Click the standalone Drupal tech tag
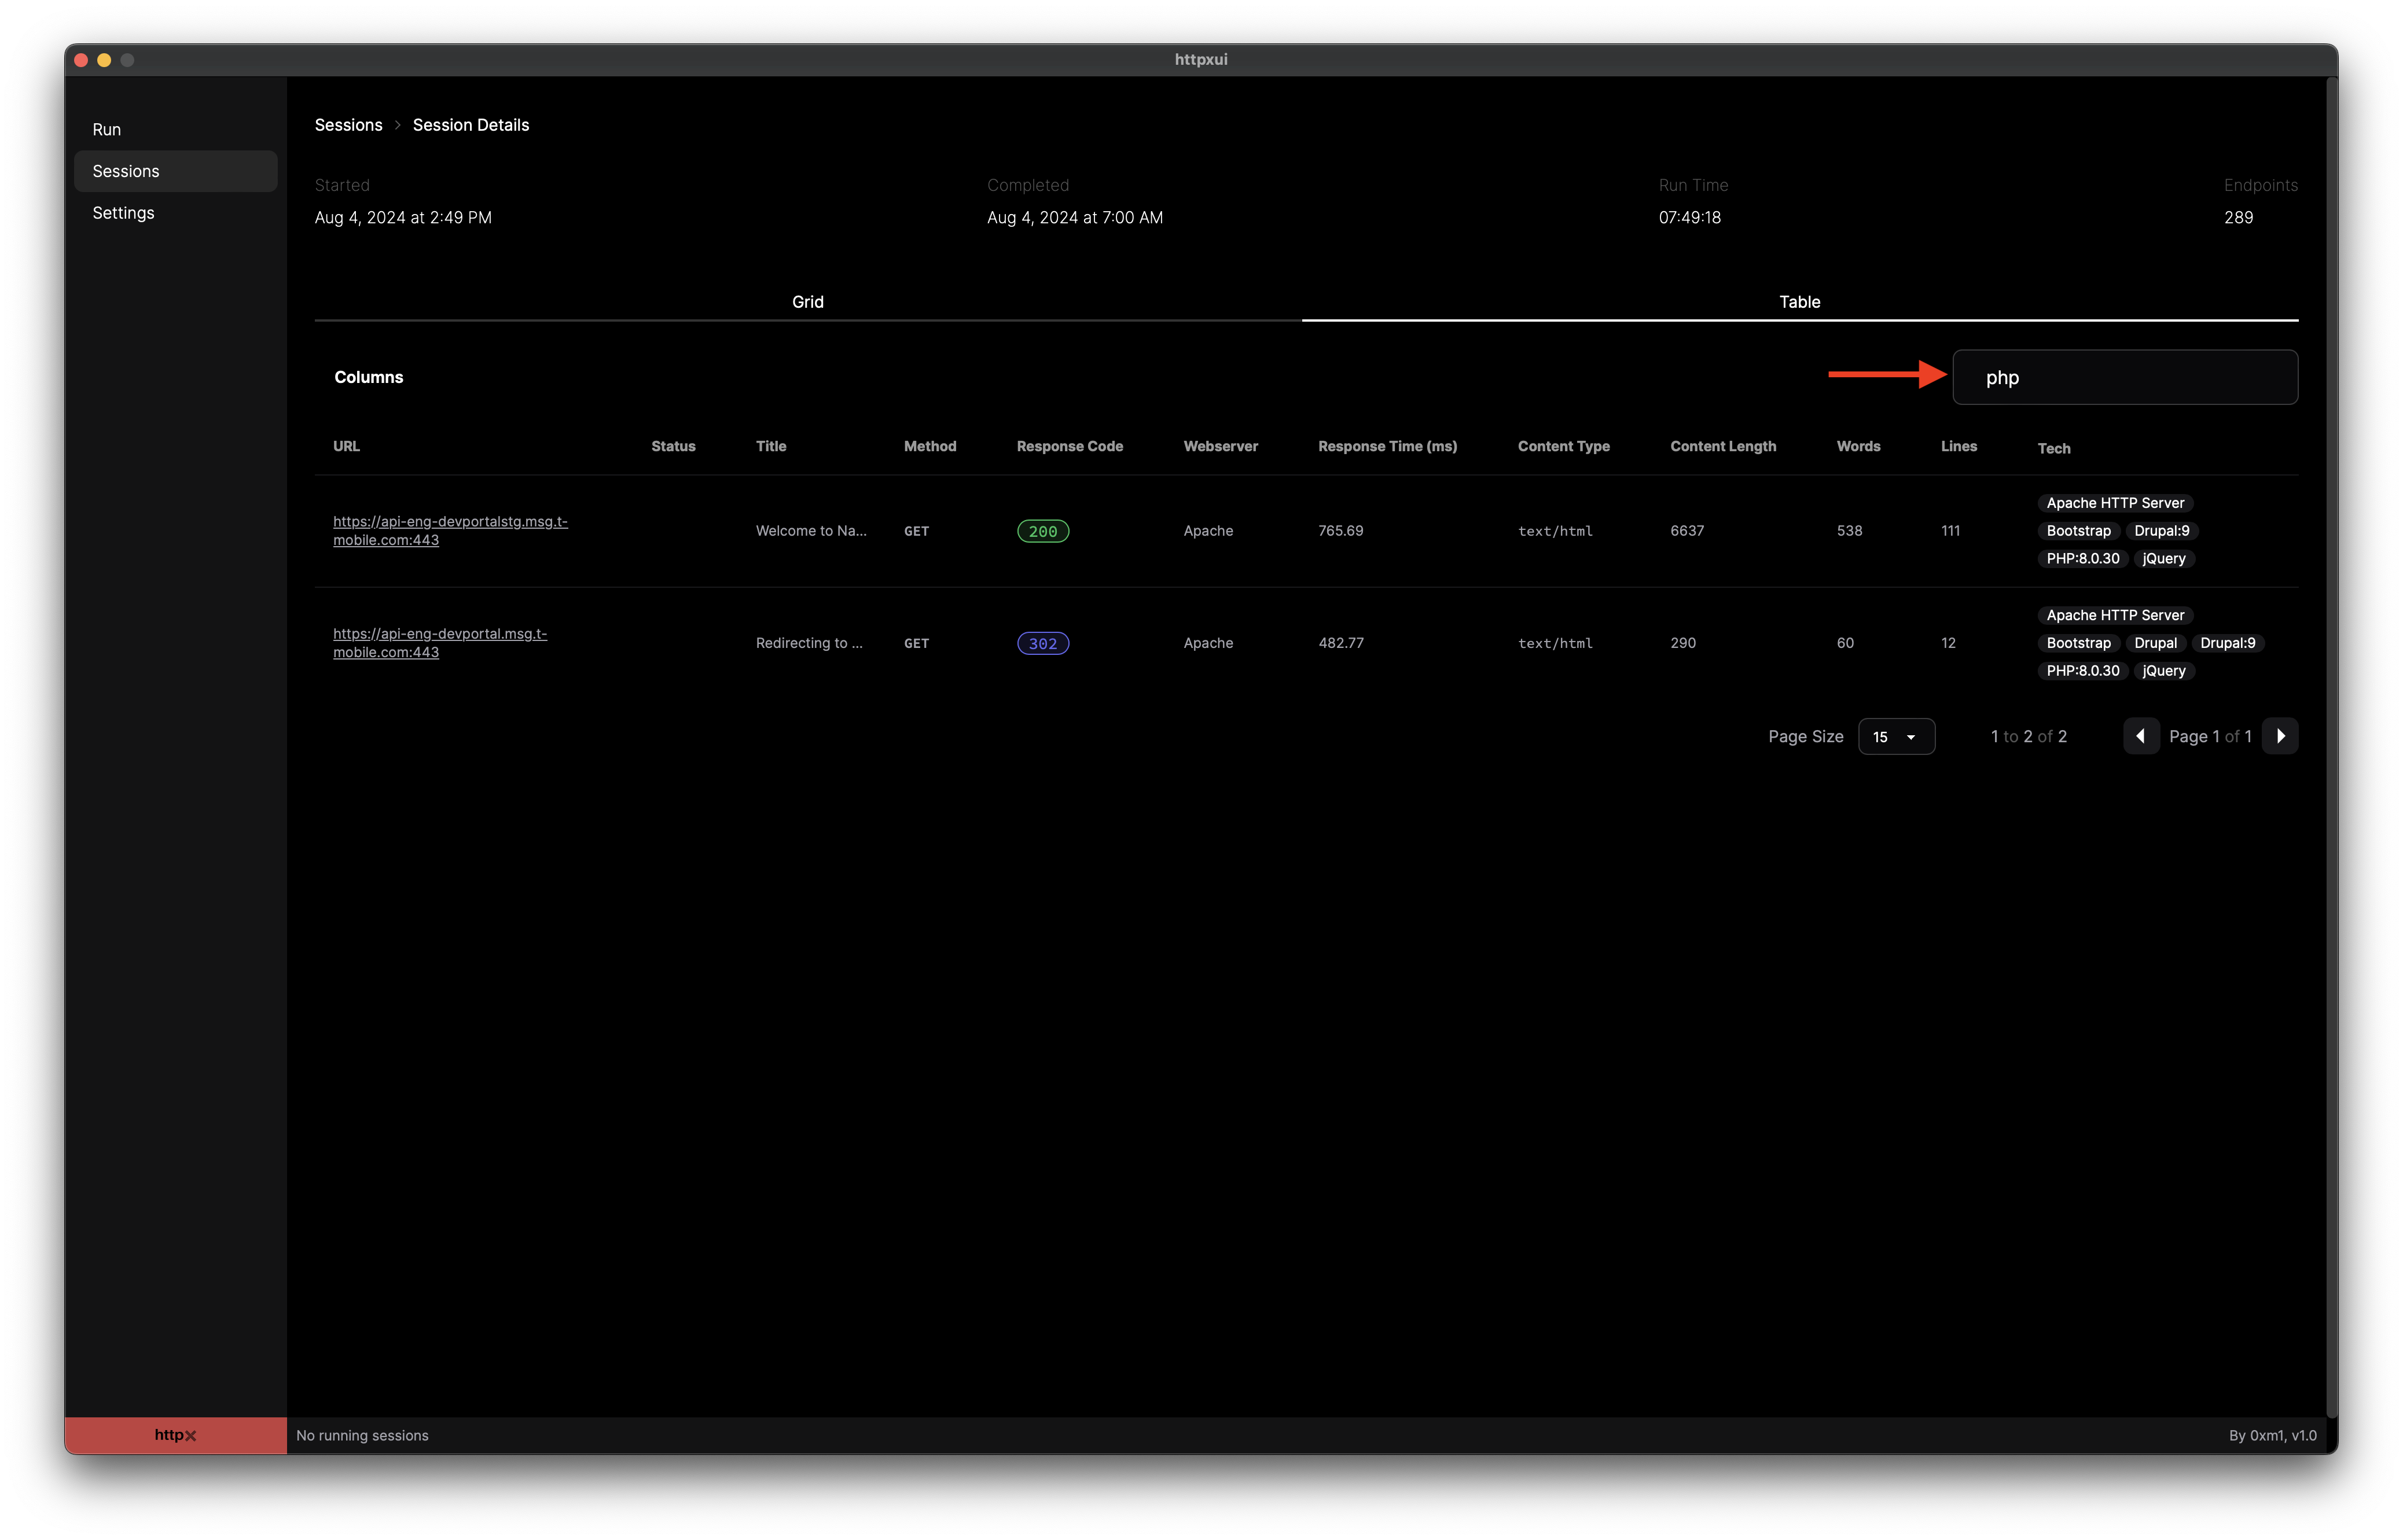2403x1540 pixels. tap(2155, 643)
